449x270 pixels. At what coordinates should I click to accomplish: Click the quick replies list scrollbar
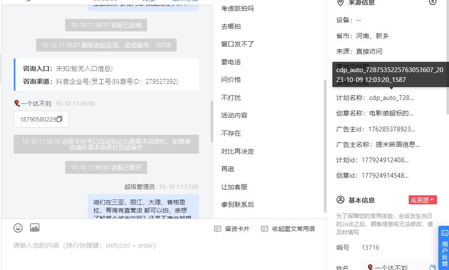tap(325, 146)
